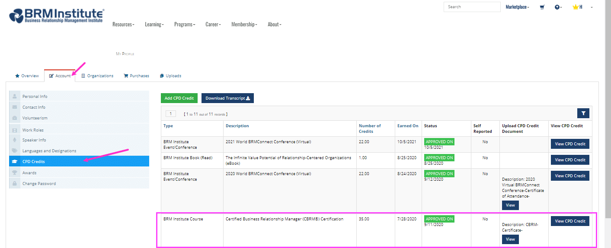View the CBRM-Certificate document

point(510,239)
